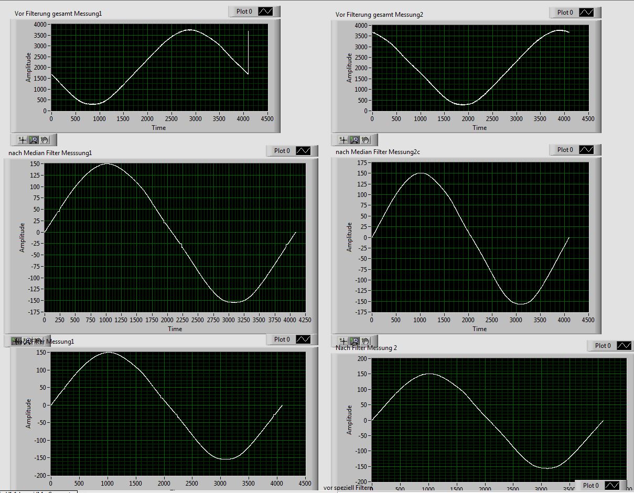Click Plot 0 label in nach Median Filter Messung2c legend
Image resolution: width=634 pixels, height=493 pixels.
(565, 150)
